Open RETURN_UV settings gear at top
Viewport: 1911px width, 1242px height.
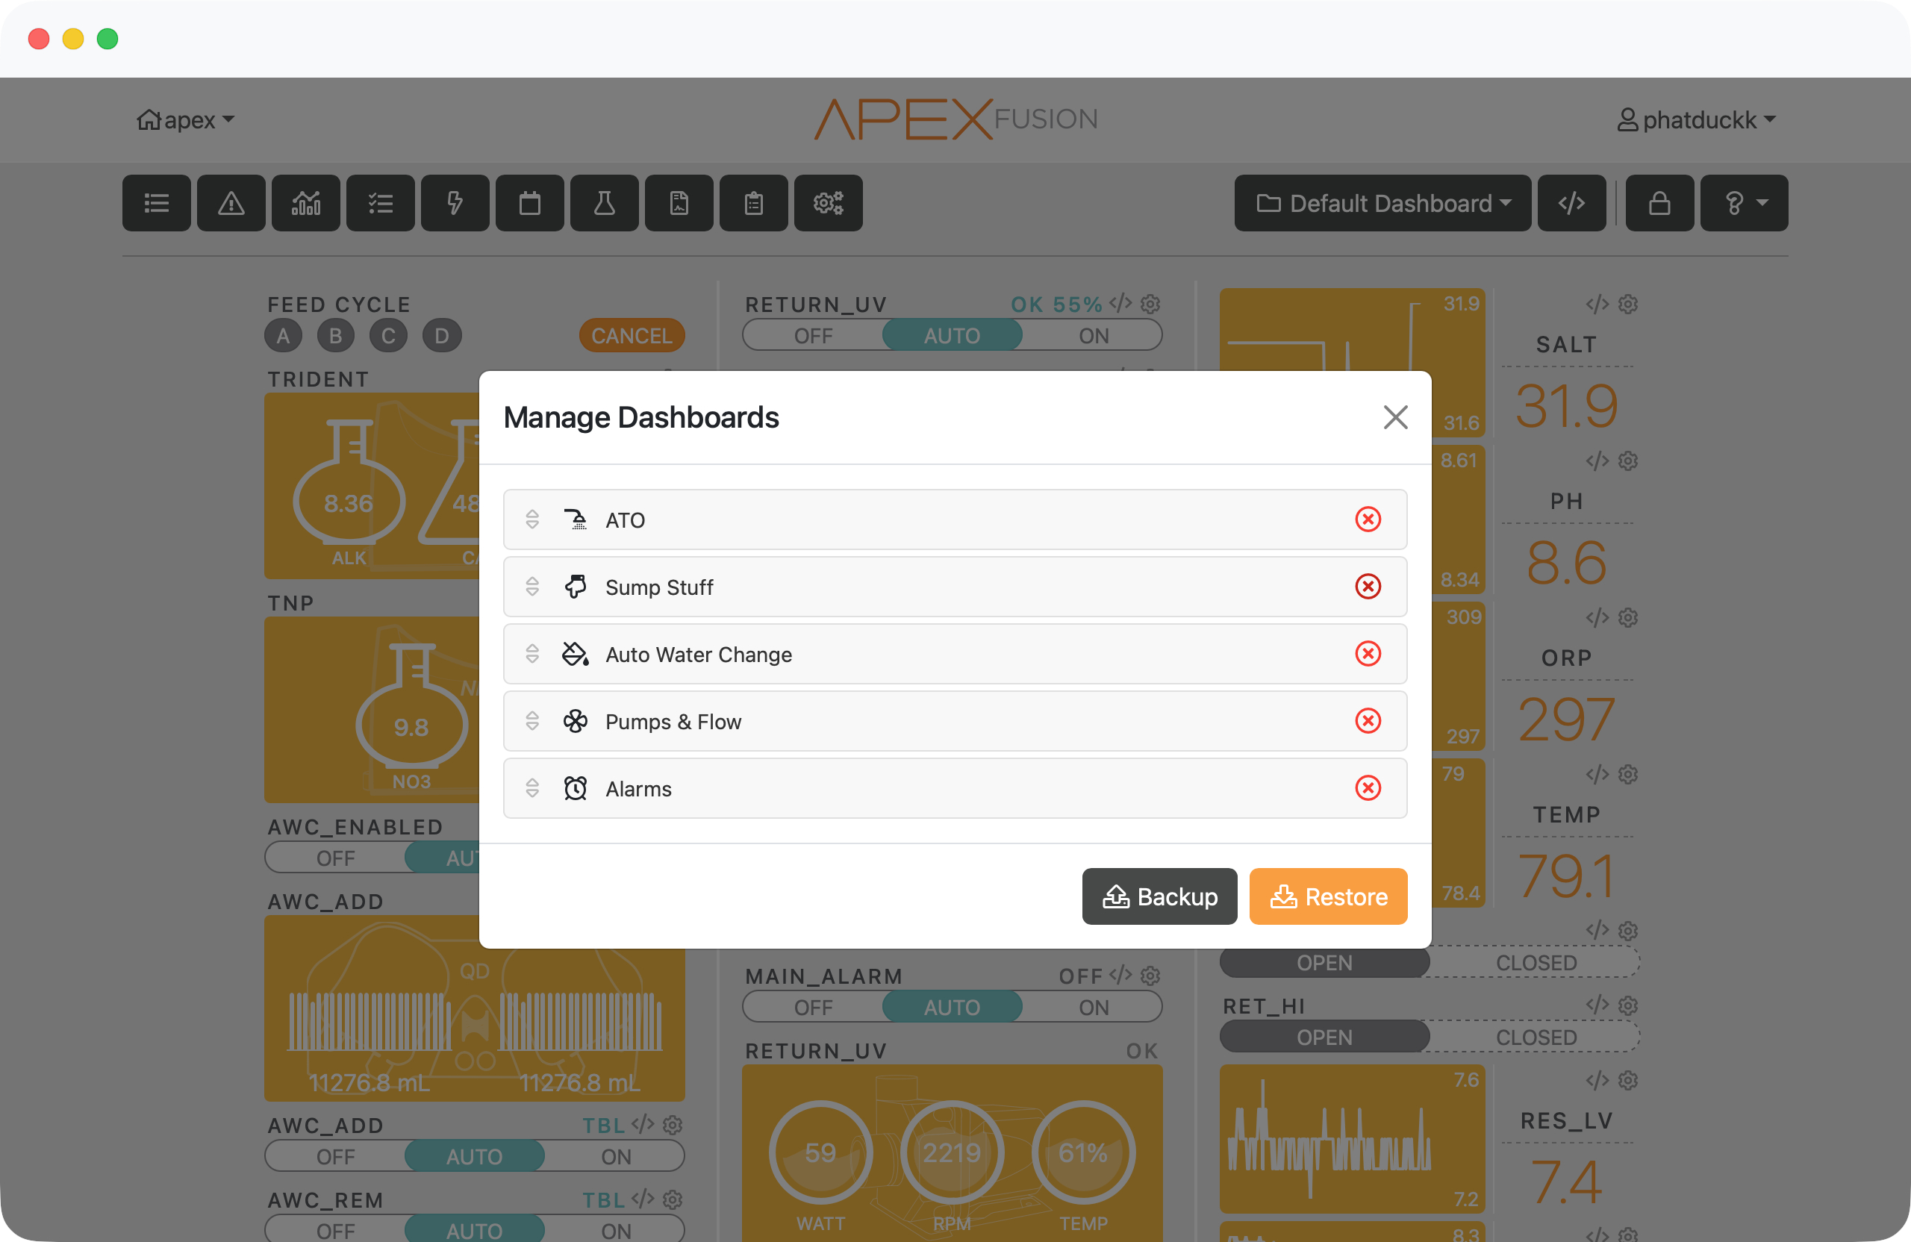click(x=1150, y=305)
